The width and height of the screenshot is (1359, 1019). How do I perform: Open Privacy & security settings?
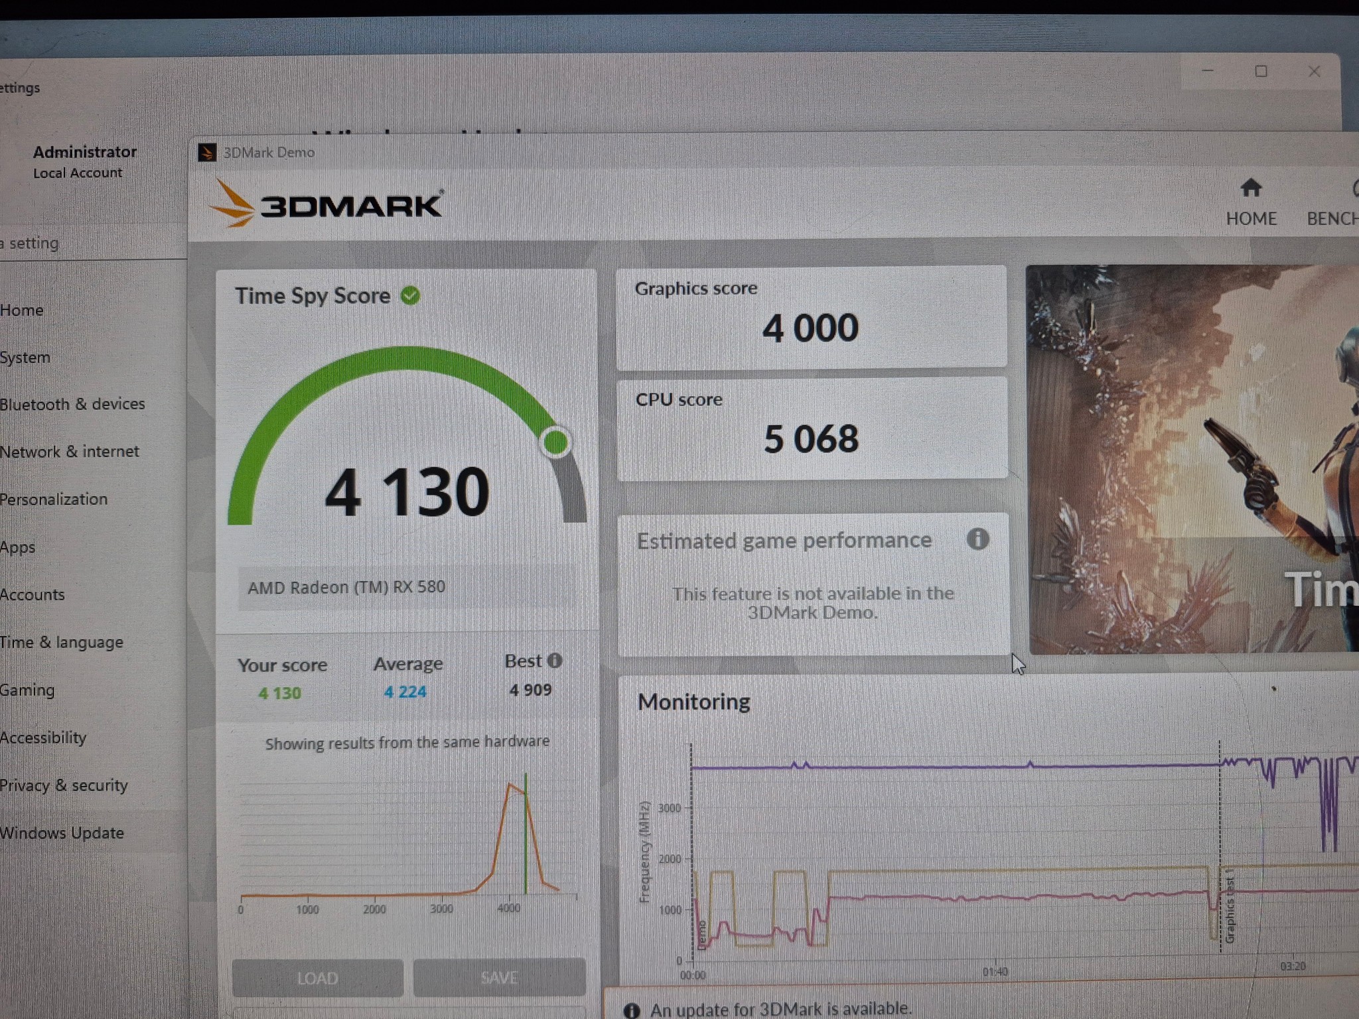click(64, 785)
